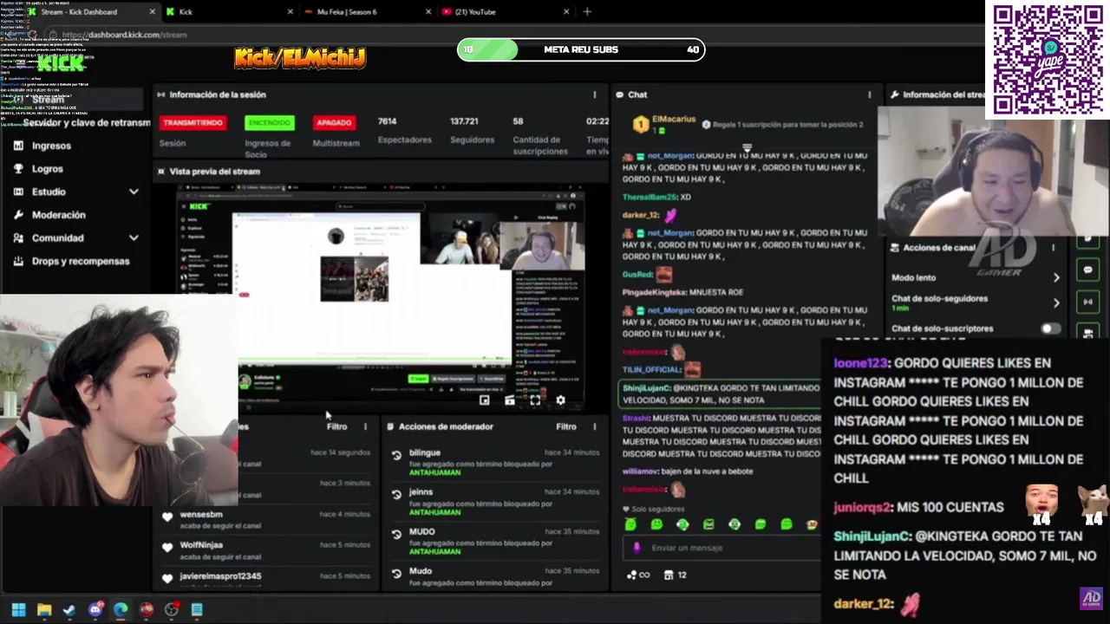Toggle Chat de solo-suscriptores switch
Viewport: 1110px width, 624px height.
pos(1050,328)
